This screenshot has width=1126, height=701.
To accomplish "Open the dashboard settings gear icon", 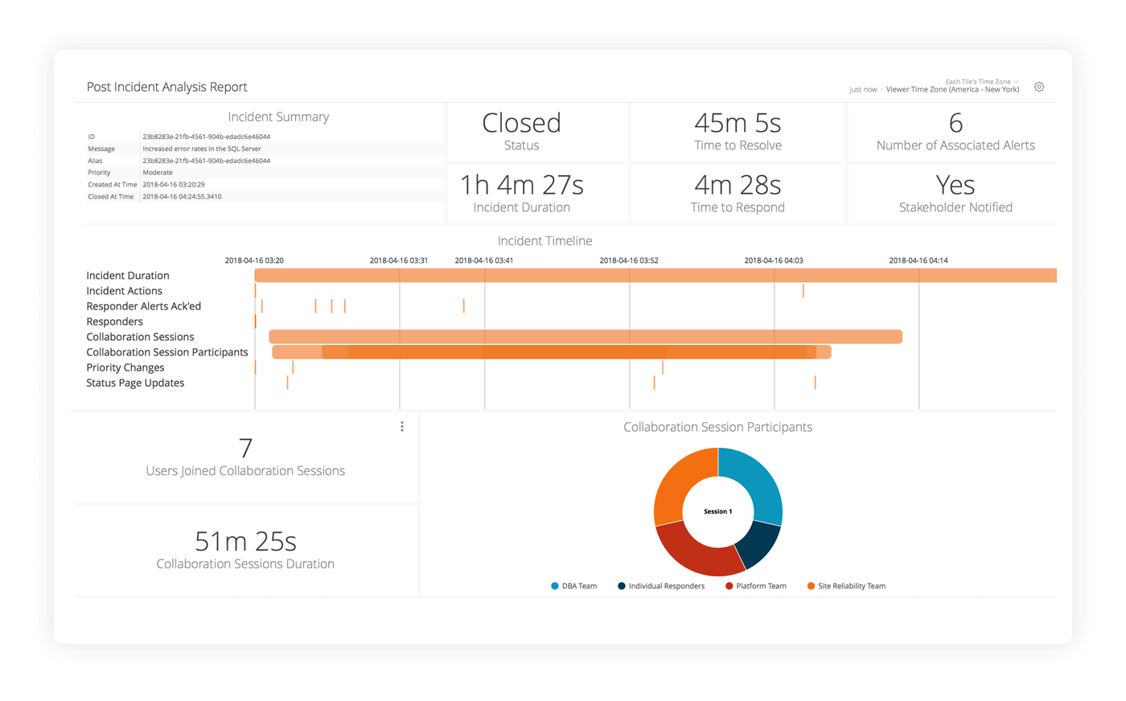I will pyautogui.click(x=1039, y=87).
